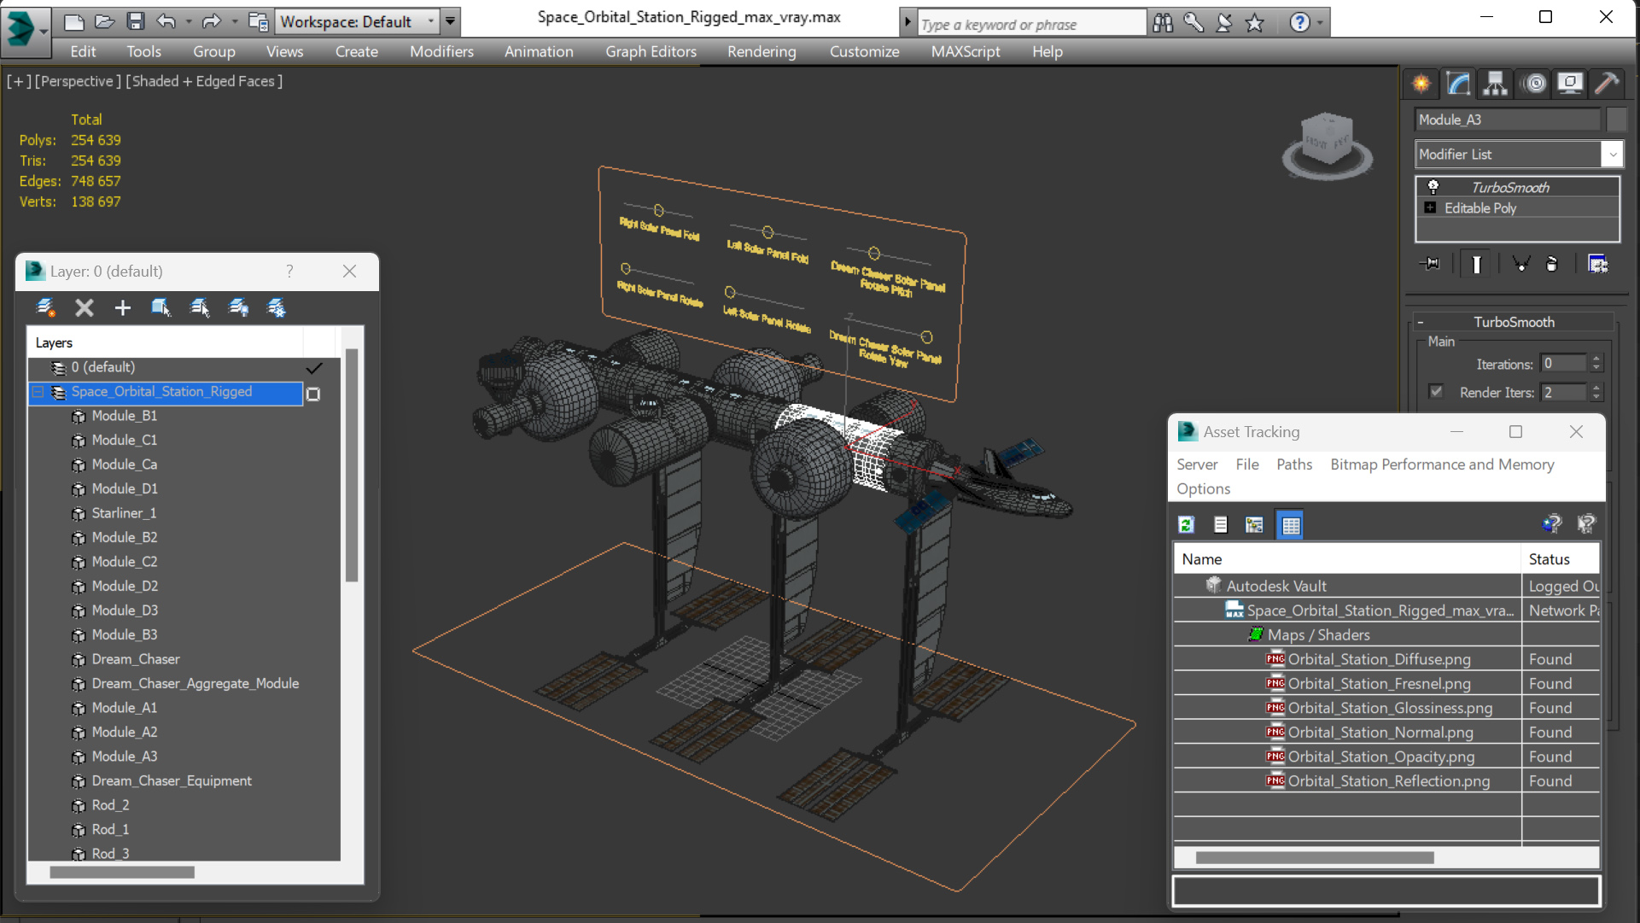The height and width of the screenshot is (923, 1640).
Task: Open the Modify command panel tab
Action: click(x=1458, y=84)
